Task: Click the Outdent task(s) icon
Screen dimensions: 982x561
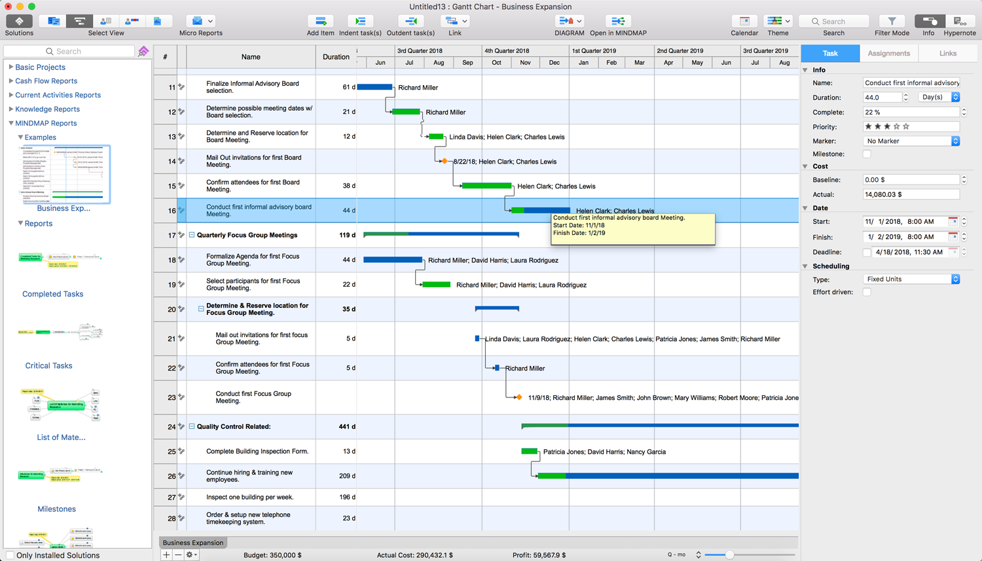Action: coord(410,22)
